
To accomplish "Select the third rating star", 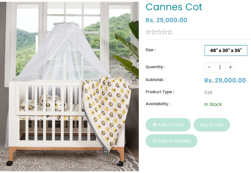I will click(159, 32).
